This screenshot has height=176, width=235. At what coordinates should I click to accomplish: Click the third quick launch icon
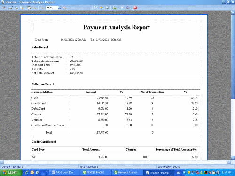tap(37, 172)
